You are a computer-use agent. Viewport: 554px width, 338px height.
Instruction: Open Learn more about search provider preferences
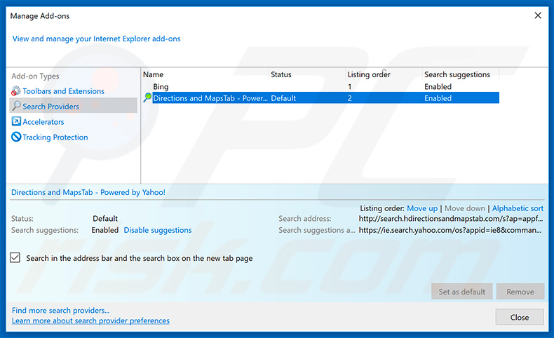point(90,320)
